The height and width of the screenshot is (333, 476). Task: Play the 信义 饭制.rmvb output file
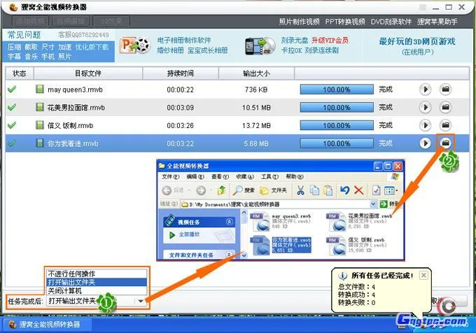click(425, 125)
